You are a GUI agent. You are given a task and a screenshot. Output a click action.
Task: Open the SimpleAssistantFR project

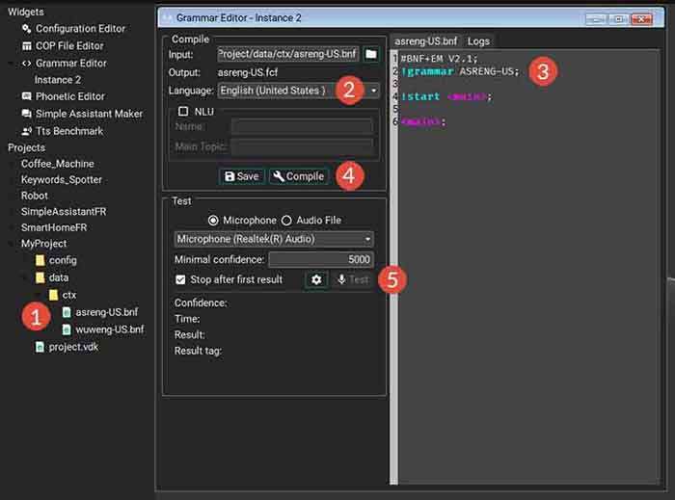(x=64, y=212)
